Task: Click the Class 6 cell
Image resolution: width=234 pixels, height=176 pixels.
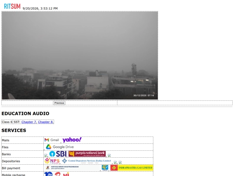Action: point(7,122)
